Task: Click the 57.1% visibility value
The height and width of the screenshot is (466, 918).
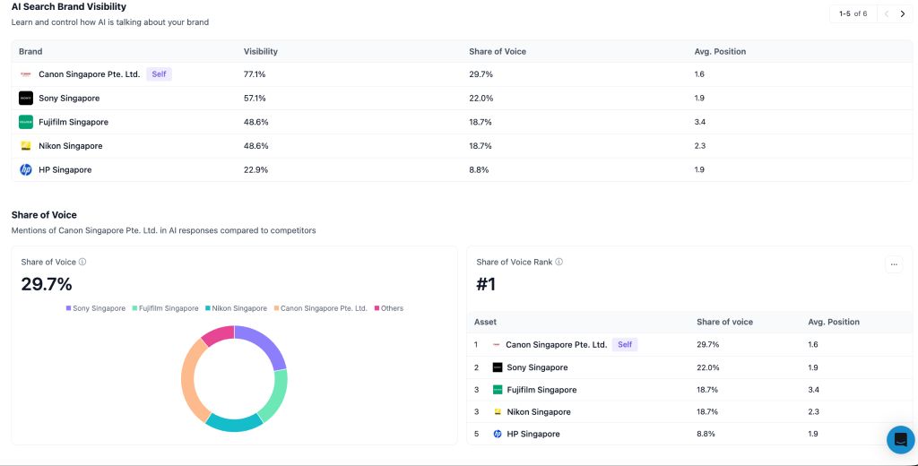Action: (255, 99)
